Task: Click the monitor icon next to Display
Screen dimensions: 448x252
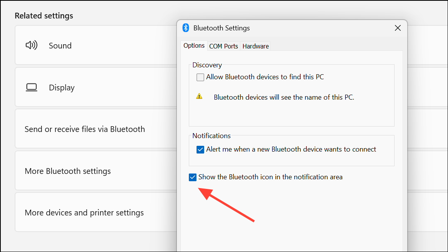Action: tap(31, 87)
